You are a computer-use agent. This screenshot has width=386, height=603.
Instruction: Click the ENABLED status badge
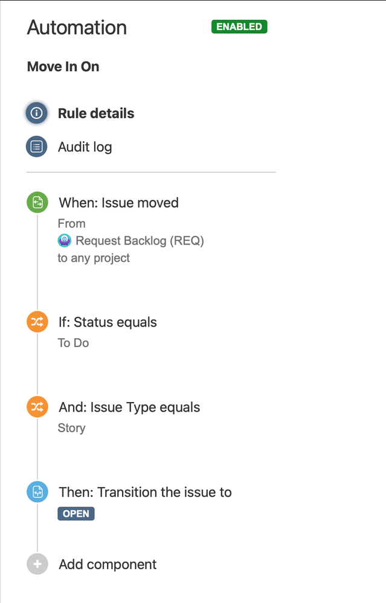point(239,27)
